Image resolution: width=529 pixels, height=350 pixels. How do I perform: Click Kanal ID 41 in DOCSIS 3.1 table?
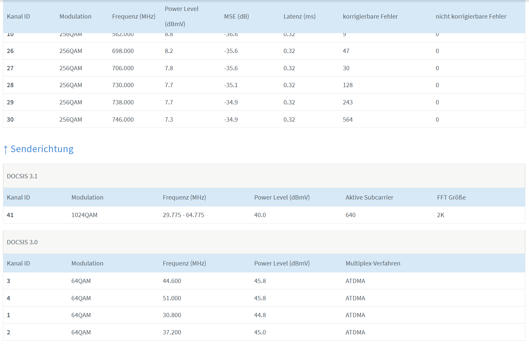[x=10, y=215]
